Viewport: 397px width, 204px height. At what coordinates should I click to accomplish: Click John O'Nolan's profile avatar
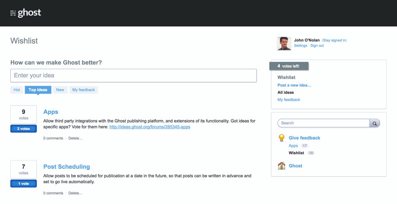coord(284,43)
